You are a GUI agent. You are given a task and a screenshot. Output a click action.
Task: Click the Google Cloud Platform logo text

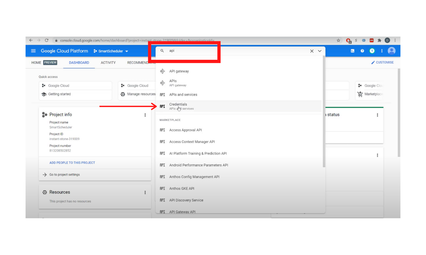64,51
